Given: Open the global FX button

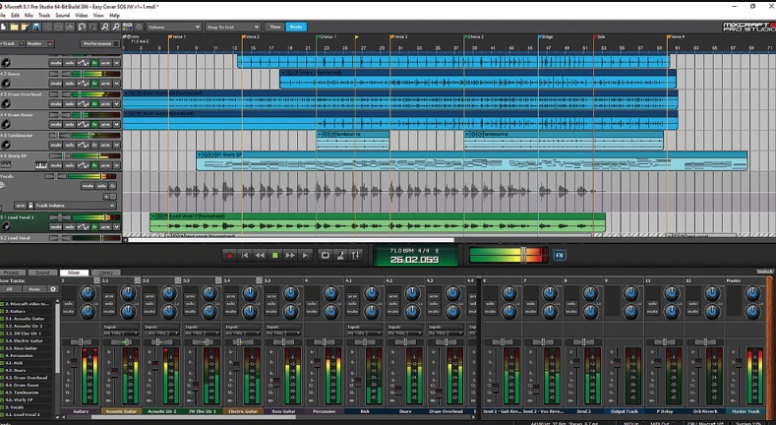Looking at the screenshot, I should [560, 256].
